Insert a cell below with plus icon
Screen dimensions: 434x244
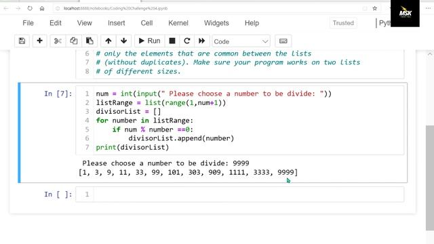(x=39, y=41)
